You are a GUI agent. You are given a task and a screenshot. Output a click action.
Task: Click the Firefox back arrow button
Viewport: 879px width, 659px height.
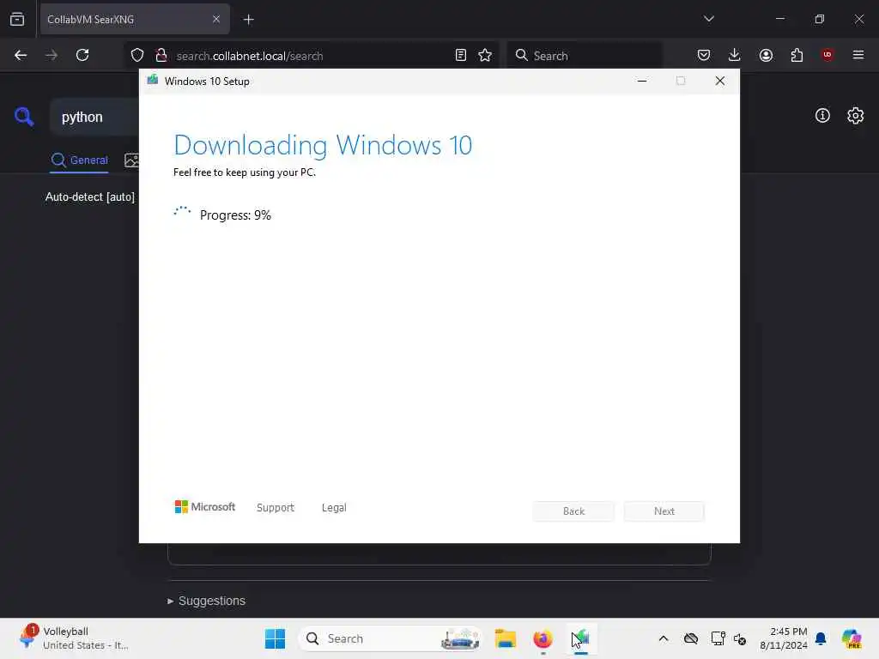pos(21,55)
